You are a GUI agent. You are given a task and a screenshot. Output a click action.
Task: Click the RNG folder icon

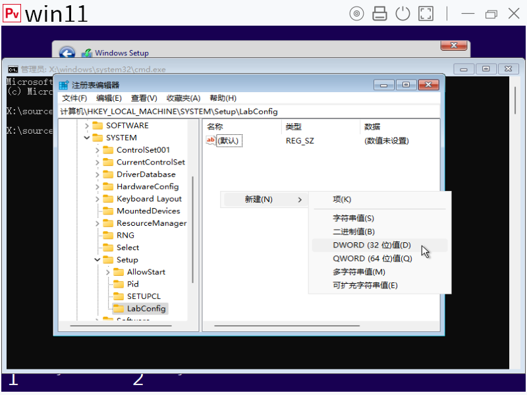click(x=108, y=236)
